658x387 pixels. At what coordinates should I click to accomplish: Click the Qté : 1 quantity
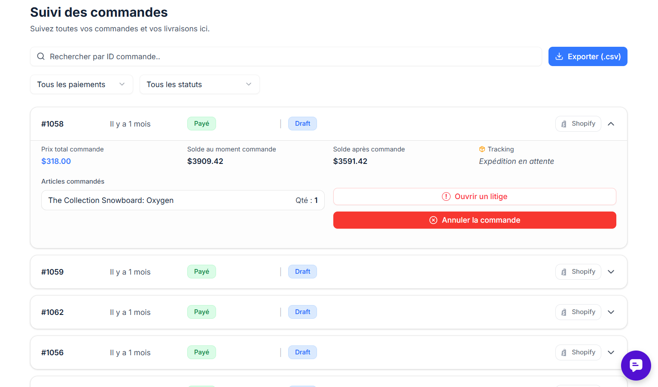click(307, 200)
